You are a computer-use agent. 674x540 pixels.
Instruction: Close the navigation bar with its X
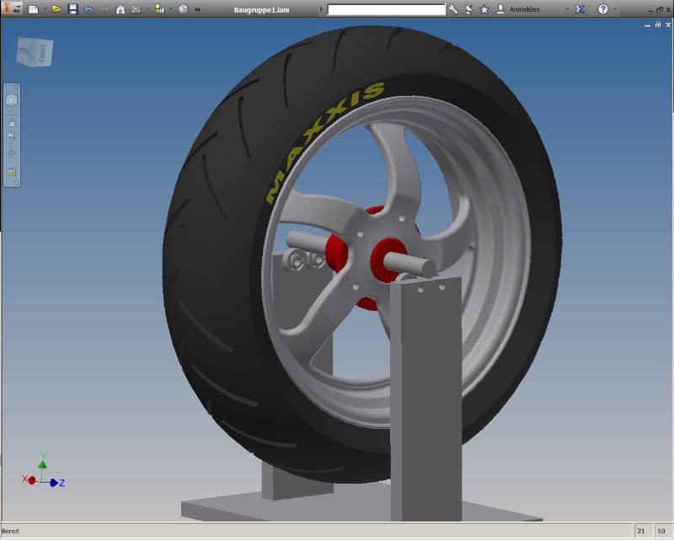(x=17, y=87)
